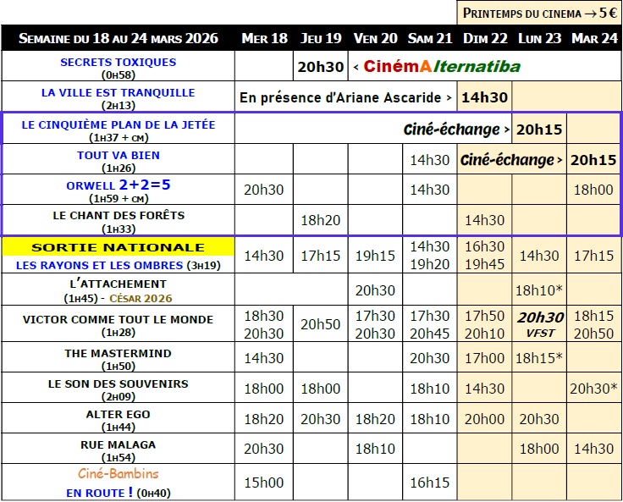Viewport: 623px width, 502px height.
Task: Open the Alter Ego film title
Action: coord(118,414)
